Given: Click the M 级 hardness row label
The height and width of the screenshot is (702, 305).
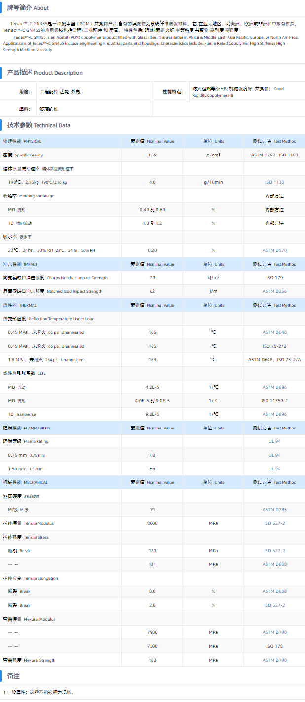Looking at the screenshot, I should (x=18, y=510).
